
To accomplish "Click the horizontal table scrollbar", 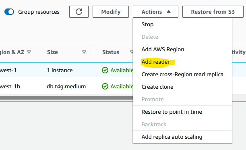I will pyautogui.click(x=66, y=98).
